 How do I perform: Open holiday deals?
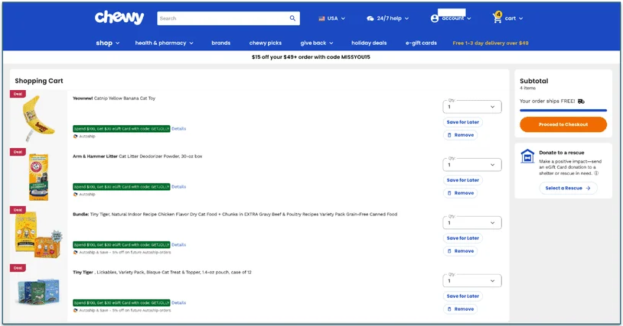[369, 43]
